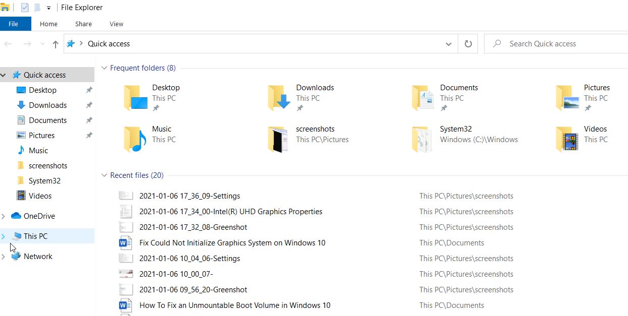Image resolution: width=628 pixels, height=316 pixels.
Task: Select the Videos icon in the navigation pane
Action: click(x=21, y=196)
